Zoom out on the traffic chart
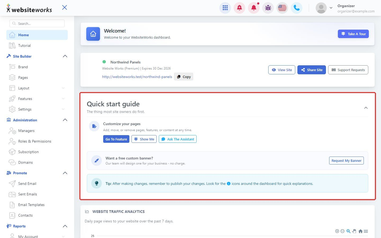381x238 pixels. pyautogui.click(x=342, y=231)
